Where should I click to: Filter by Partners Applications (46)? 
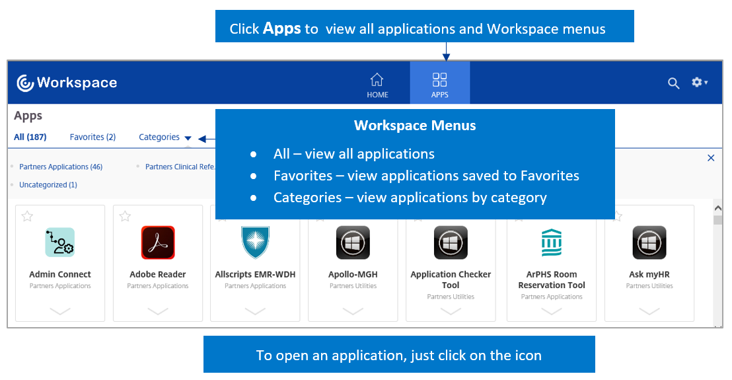61,167
